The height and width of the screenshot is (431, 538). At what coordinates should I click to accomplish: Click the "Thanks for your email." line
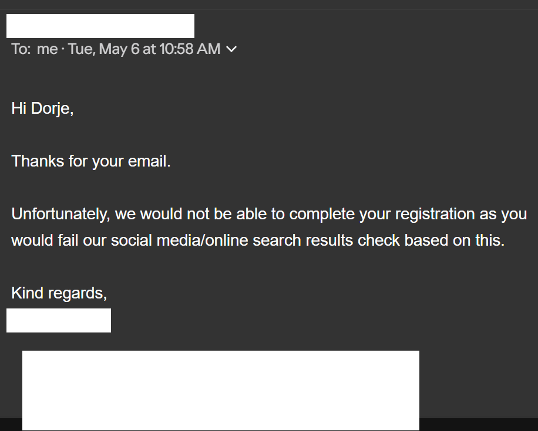click(91, 161)
